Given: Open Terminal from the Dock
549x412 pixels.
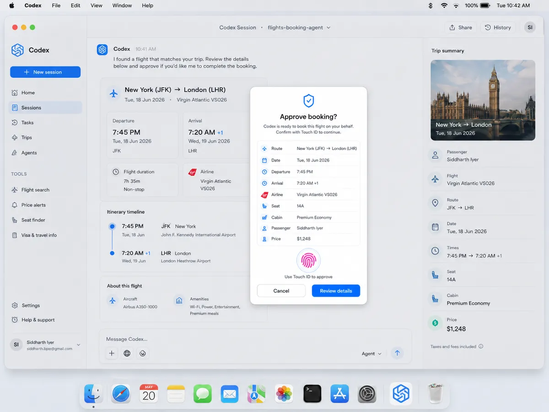Looking at the screenshot, I should click(312, 394).
